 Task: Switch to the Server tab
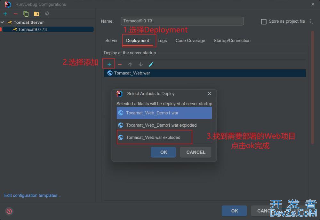tap(111, 41)
